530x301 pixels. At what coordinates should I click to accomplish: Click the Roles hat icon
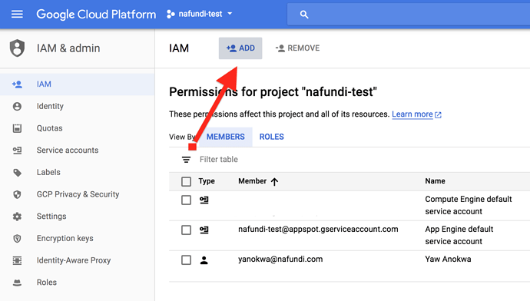tap(17, 283)
